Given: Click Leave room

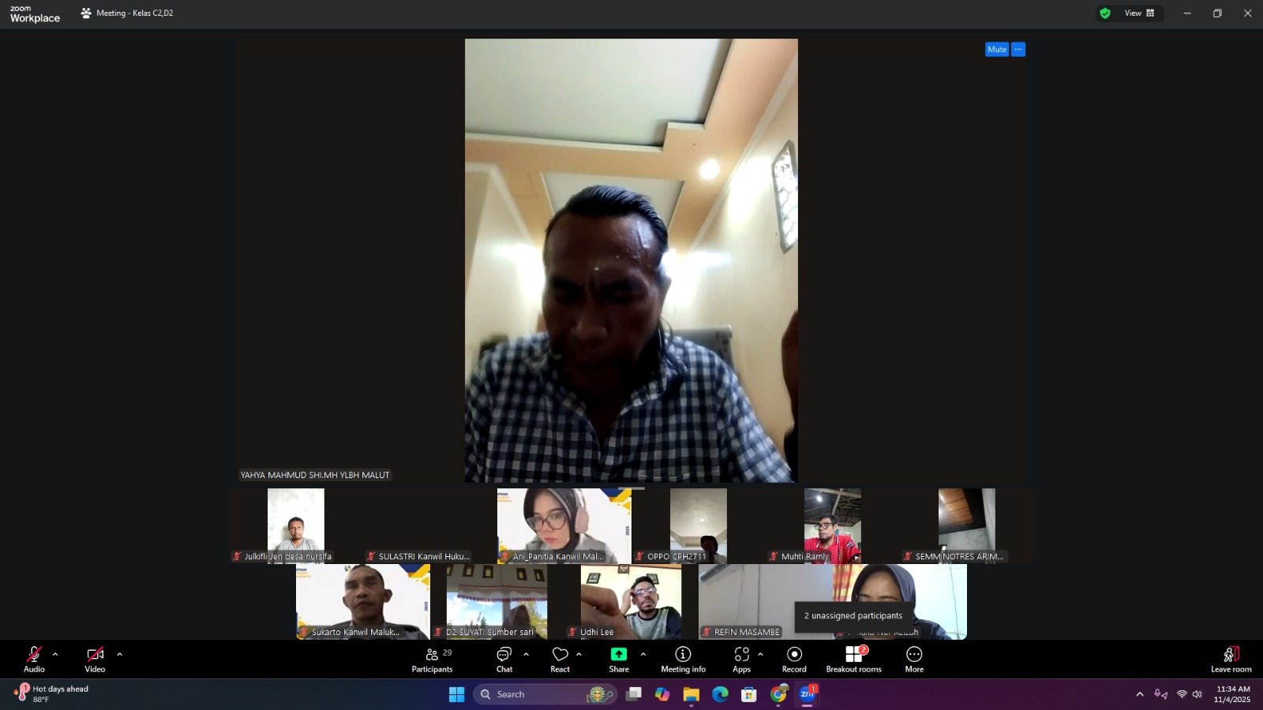Looking at the screenshot, I should pos(1231,660).
